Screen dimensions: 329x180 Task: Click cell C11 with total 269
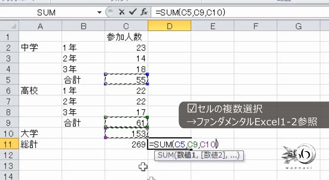coord(126,144)
